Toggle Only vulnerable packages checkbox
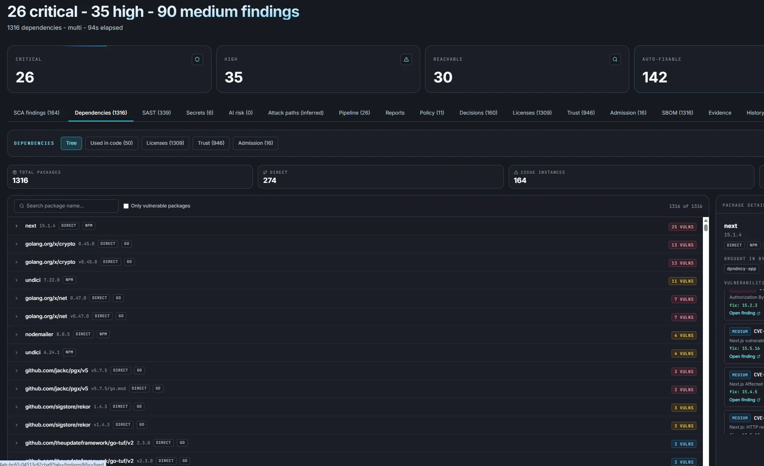Viewport: 764px width, 466px height. 126,206
